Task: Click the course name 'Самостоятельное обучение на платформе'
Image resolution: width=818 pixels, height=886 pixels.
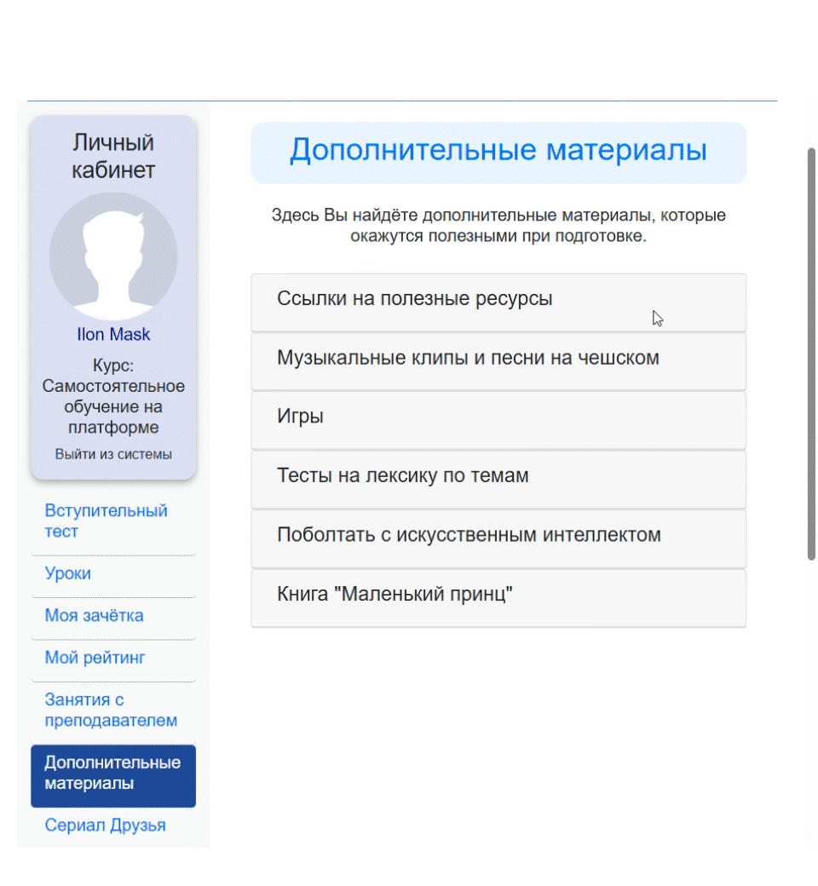Action: tap(113, 407)
